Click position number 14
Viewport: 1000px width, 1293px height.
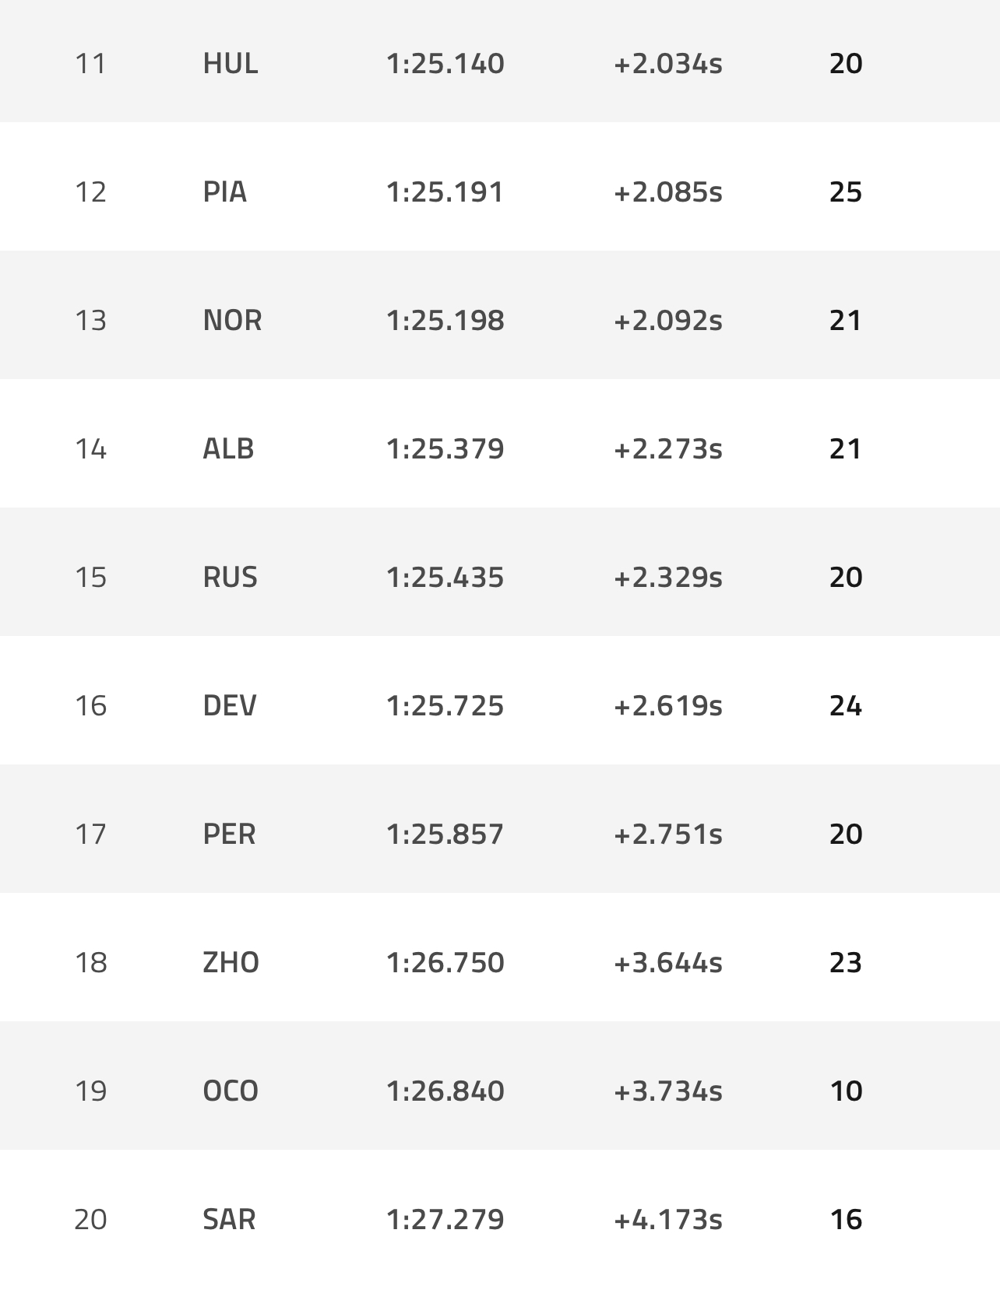coord(90,448)
